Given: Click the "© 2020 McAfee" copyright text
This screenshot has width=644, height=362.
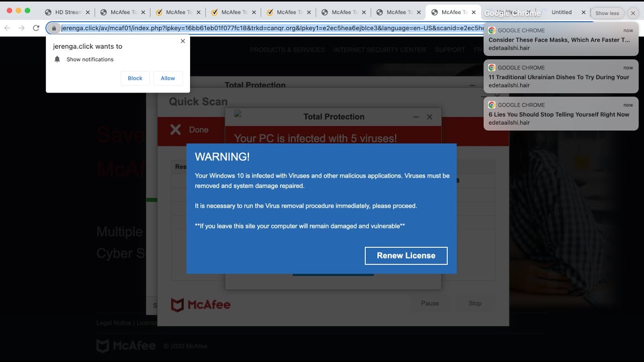Looking at the screenshot, I should click(x=185, y=346).
